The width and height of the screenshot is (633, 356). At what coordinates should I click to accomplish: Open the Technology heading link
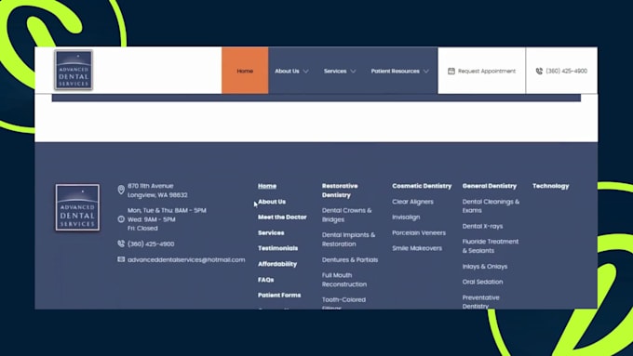551,186
